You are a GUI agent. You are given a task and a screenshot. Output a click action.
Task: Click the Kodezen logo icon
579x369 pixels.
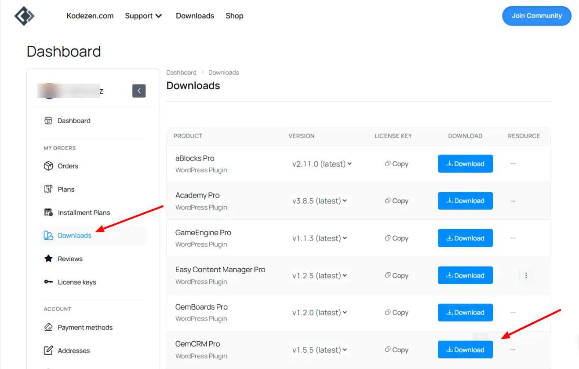(x=24, y=16)
